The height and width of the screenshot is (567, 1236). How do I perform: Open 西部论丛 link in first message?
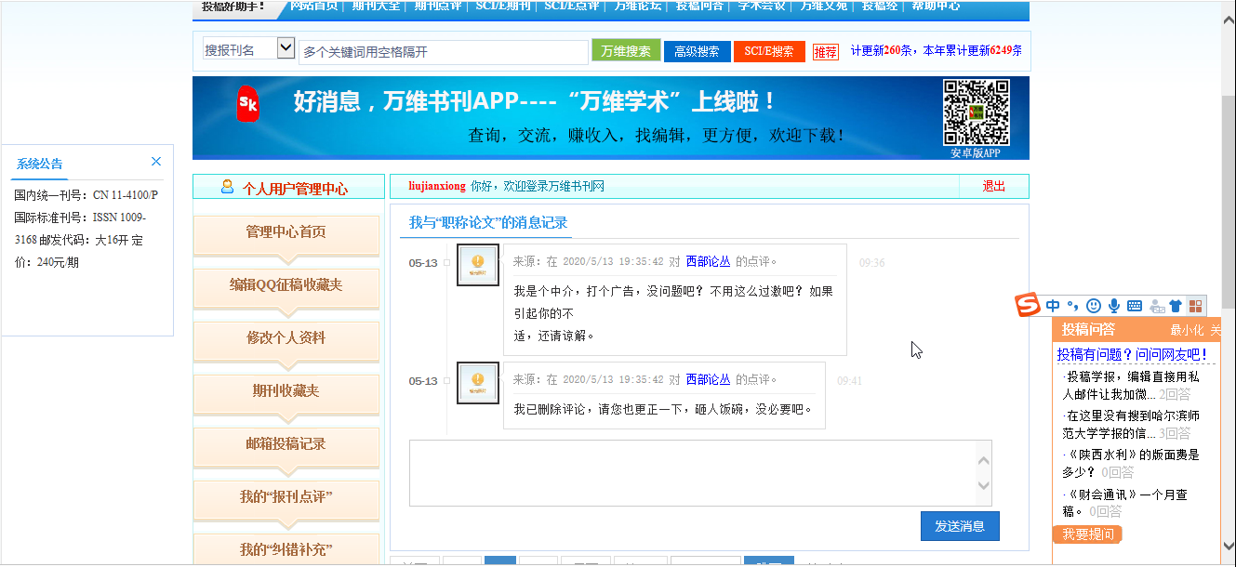pyautogui.click(x=709, y=262)
